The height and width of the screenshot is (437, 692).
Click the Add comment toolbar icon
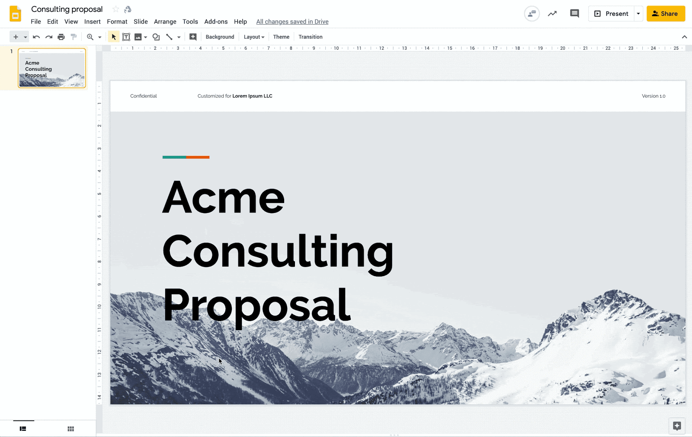193,37
